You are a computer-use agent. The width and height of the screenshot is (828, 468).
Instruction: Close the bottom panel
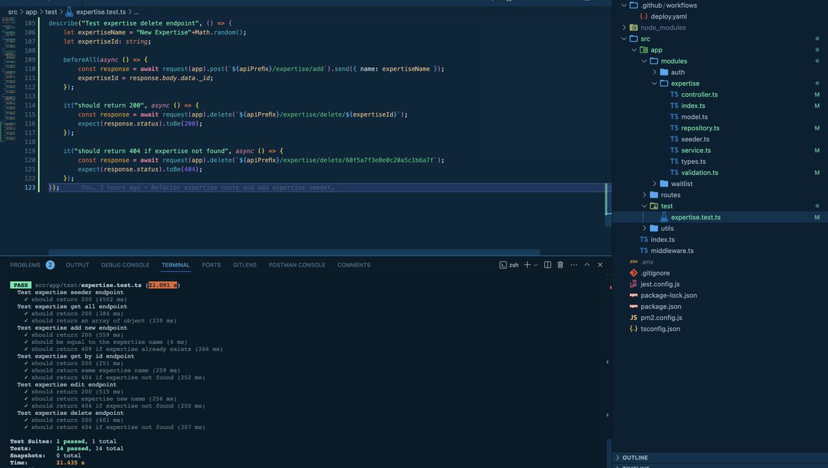pyautogui.click(x=600, y=265)
